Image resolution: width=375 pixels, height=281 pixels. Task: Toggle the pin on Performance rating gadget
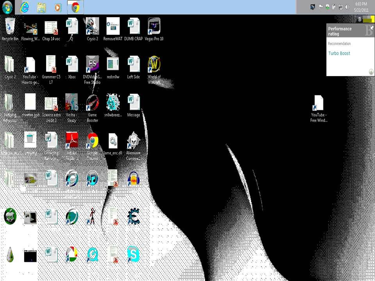371,28
